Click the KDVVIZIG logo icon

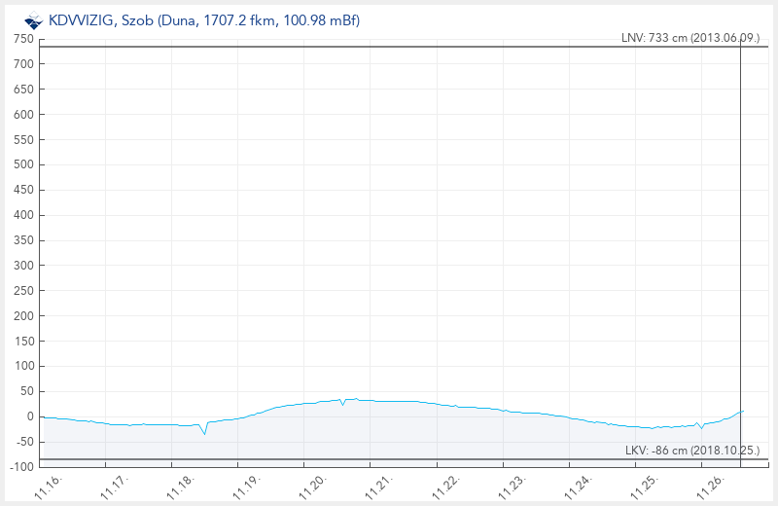(x=33, y=20)
